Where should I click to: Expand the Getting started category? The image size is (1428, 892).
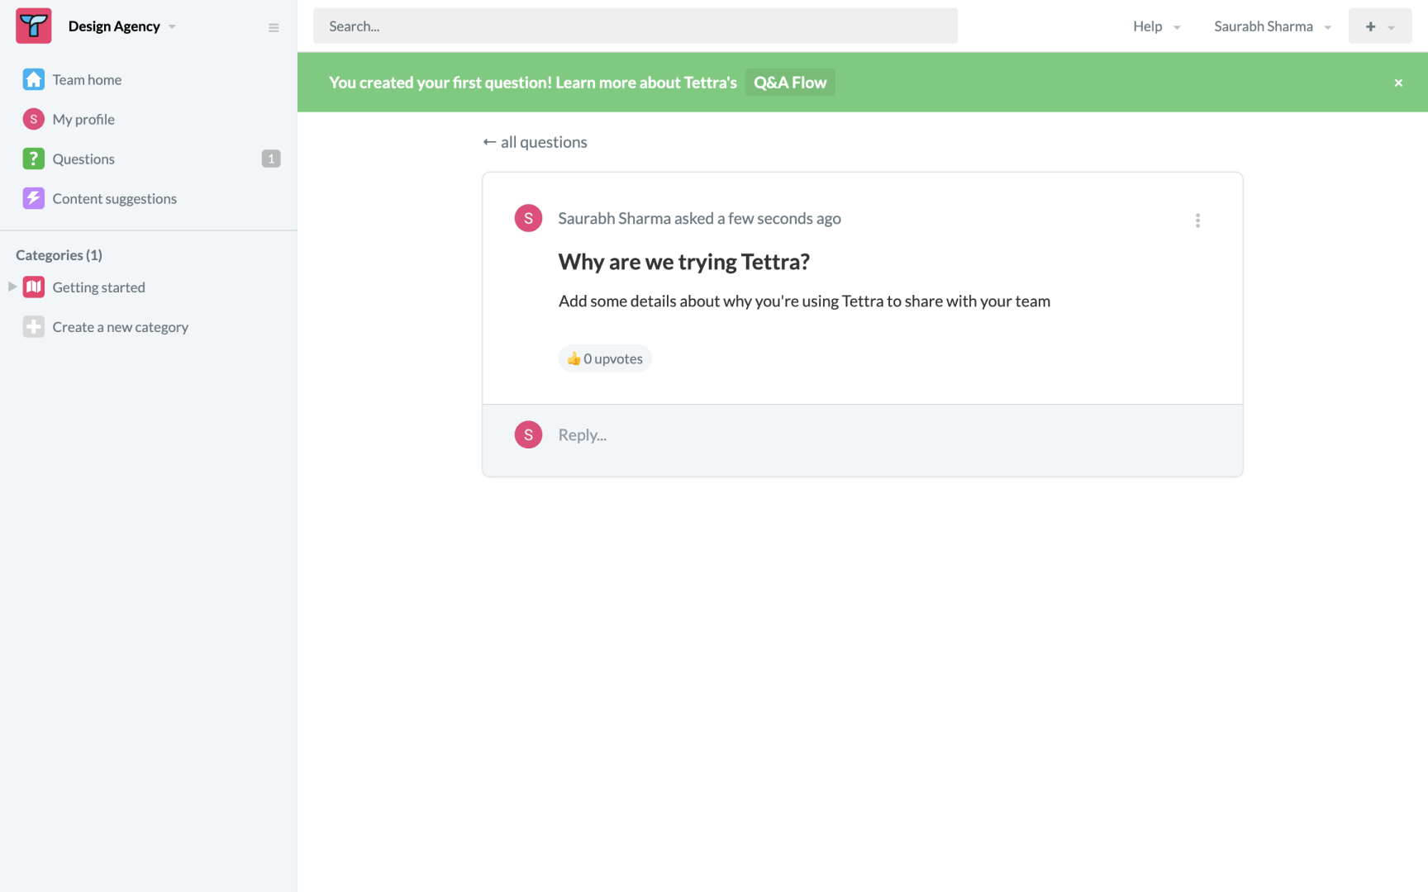pyautogui.click(x=12, y=287)
